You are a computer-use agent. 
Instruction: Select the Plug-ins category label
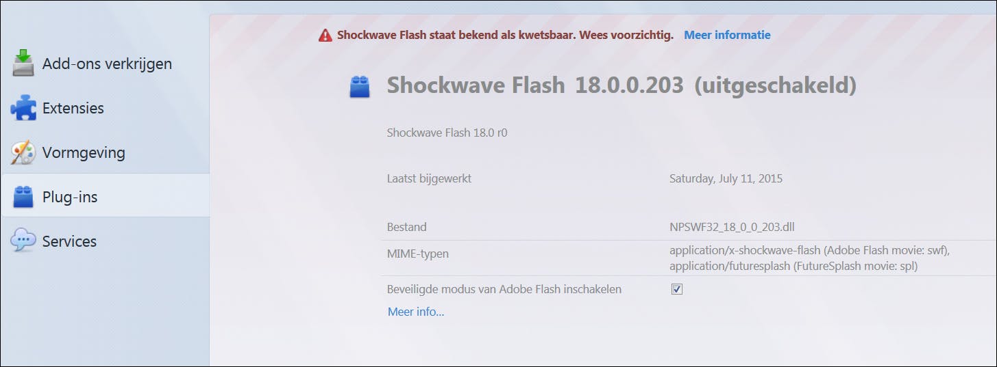(70, 197)
